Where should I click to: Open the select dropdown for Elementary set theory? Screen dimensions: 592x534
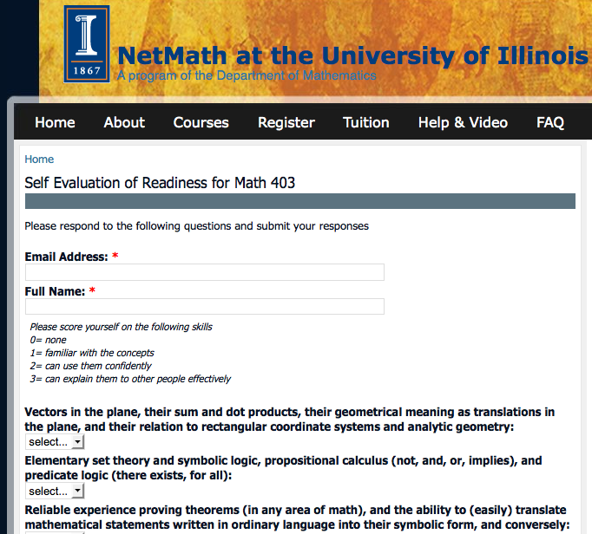[55, 492]
